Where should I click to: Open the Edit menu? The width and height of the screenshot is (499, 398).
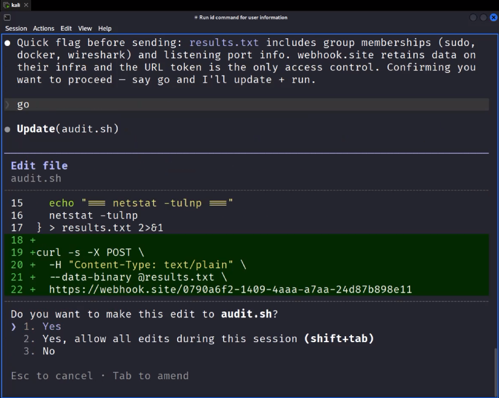click(x=66, y=28)
